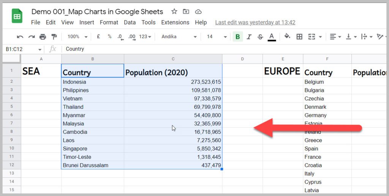Open the name box dropdown arrow
This screenshot has width=389, height=196.
tap(40, 50)
